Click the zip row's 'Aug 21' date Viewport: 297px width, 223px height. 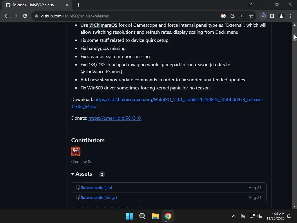[x=255, y=188]
